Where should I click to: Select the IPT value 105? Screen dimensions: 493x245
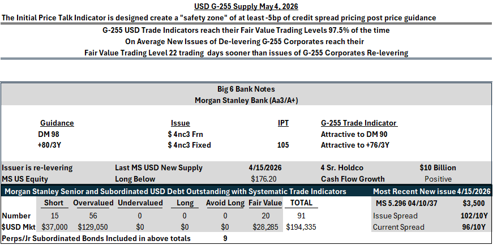[x=283, y=145]
